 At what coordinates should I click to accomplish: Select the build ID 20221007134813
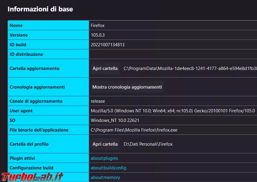click(x=108, y=45)
